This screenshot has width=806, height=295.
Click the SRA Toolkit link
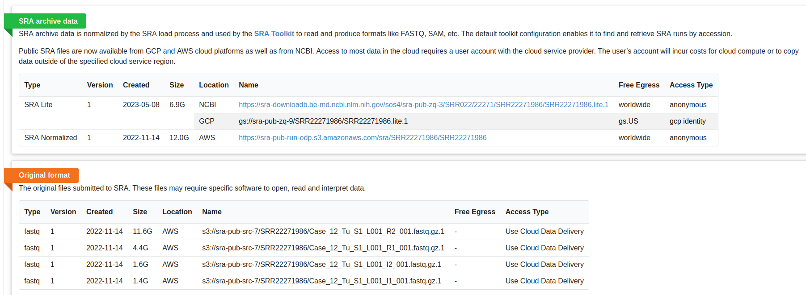click(x=274, y=34)
